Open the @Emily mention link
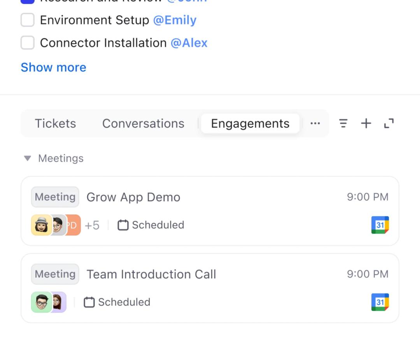Viewport: 420px width, 337px height. tap(175, 20)
